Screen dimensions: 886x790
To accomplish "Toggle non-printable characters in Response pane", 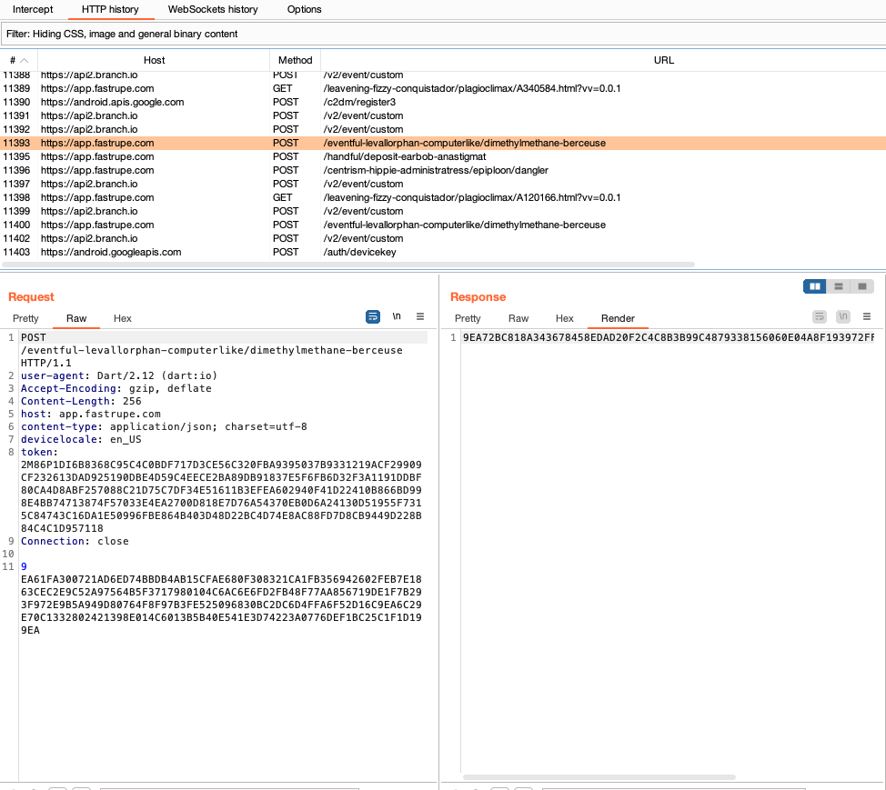I will tap(843, 316).
